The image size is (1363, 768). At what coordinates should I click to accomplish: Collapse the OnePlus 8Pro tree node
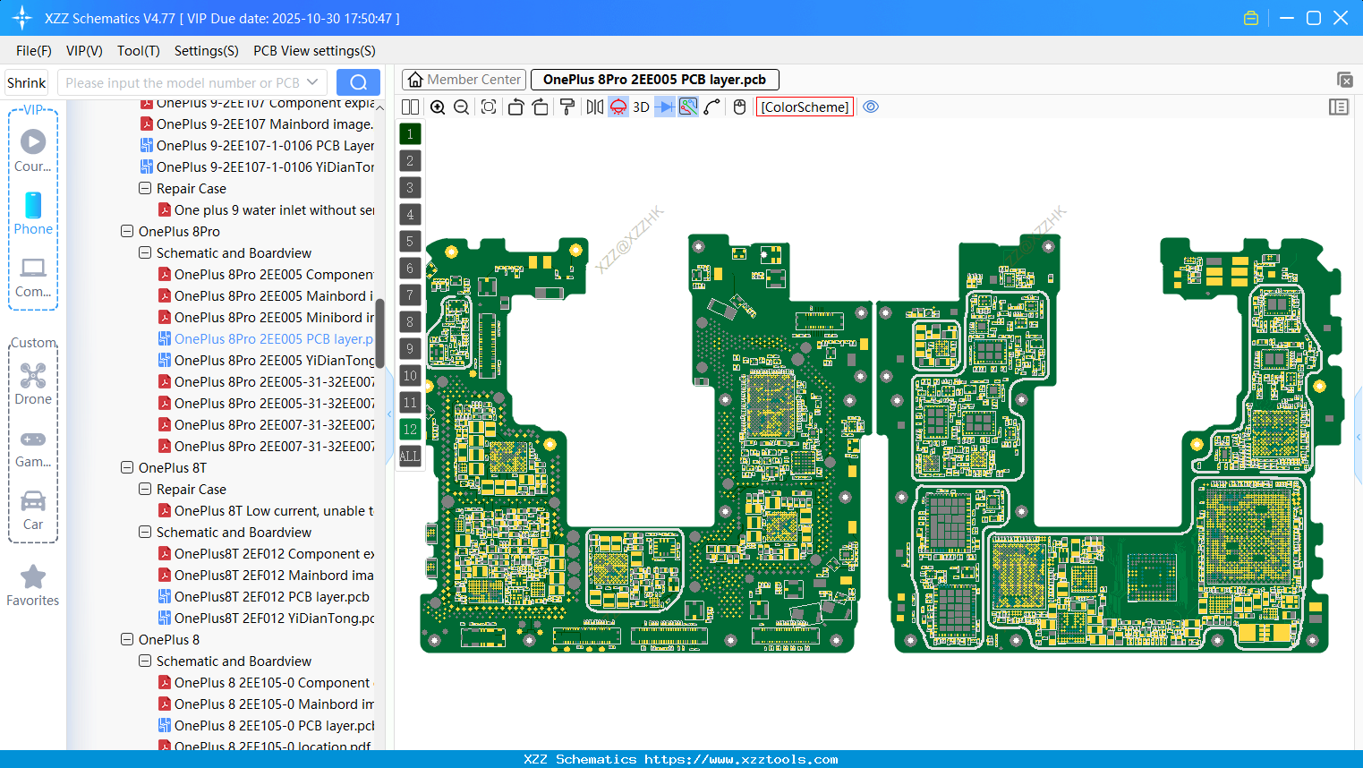coord(126,231)
